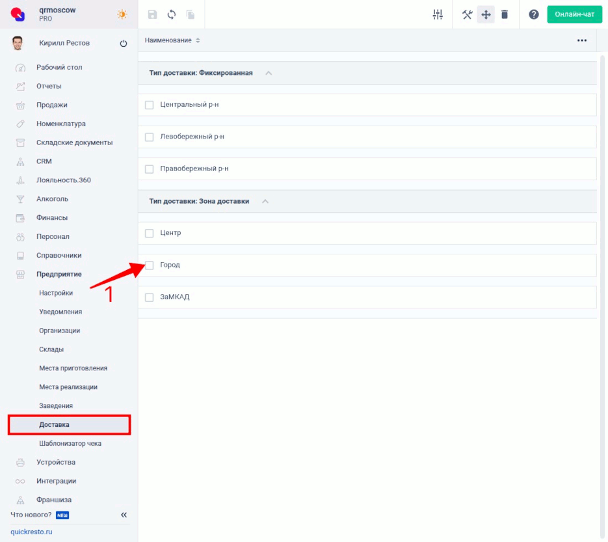Screen dimensions: 608x542
Task: Click the save disk icon in toolbar
Action: (153, 14)
